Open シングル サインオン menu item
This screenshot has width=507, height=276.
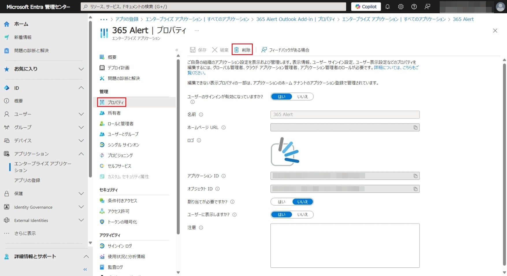123,145
